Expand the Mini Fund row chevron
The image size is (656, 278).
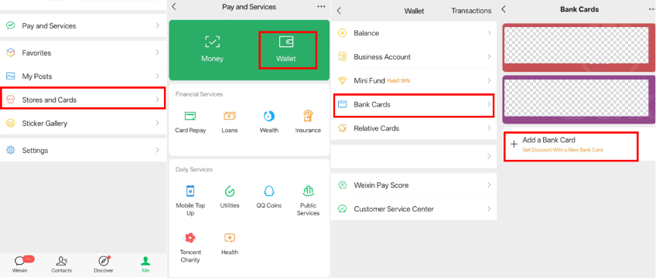489,80
